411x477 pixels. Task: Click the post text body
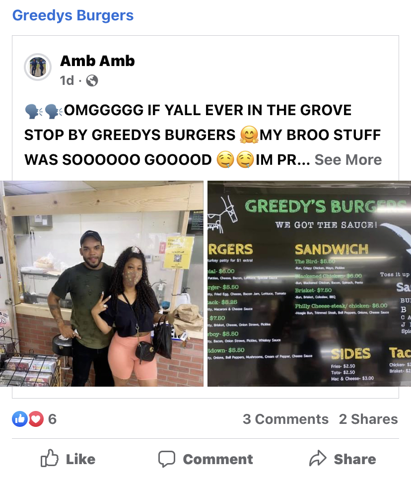(x=203, y=135)
